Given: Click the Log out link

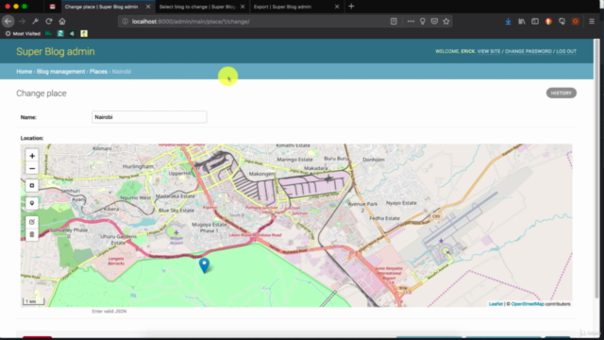Looking at the screenshot, I should click(566, 51).
